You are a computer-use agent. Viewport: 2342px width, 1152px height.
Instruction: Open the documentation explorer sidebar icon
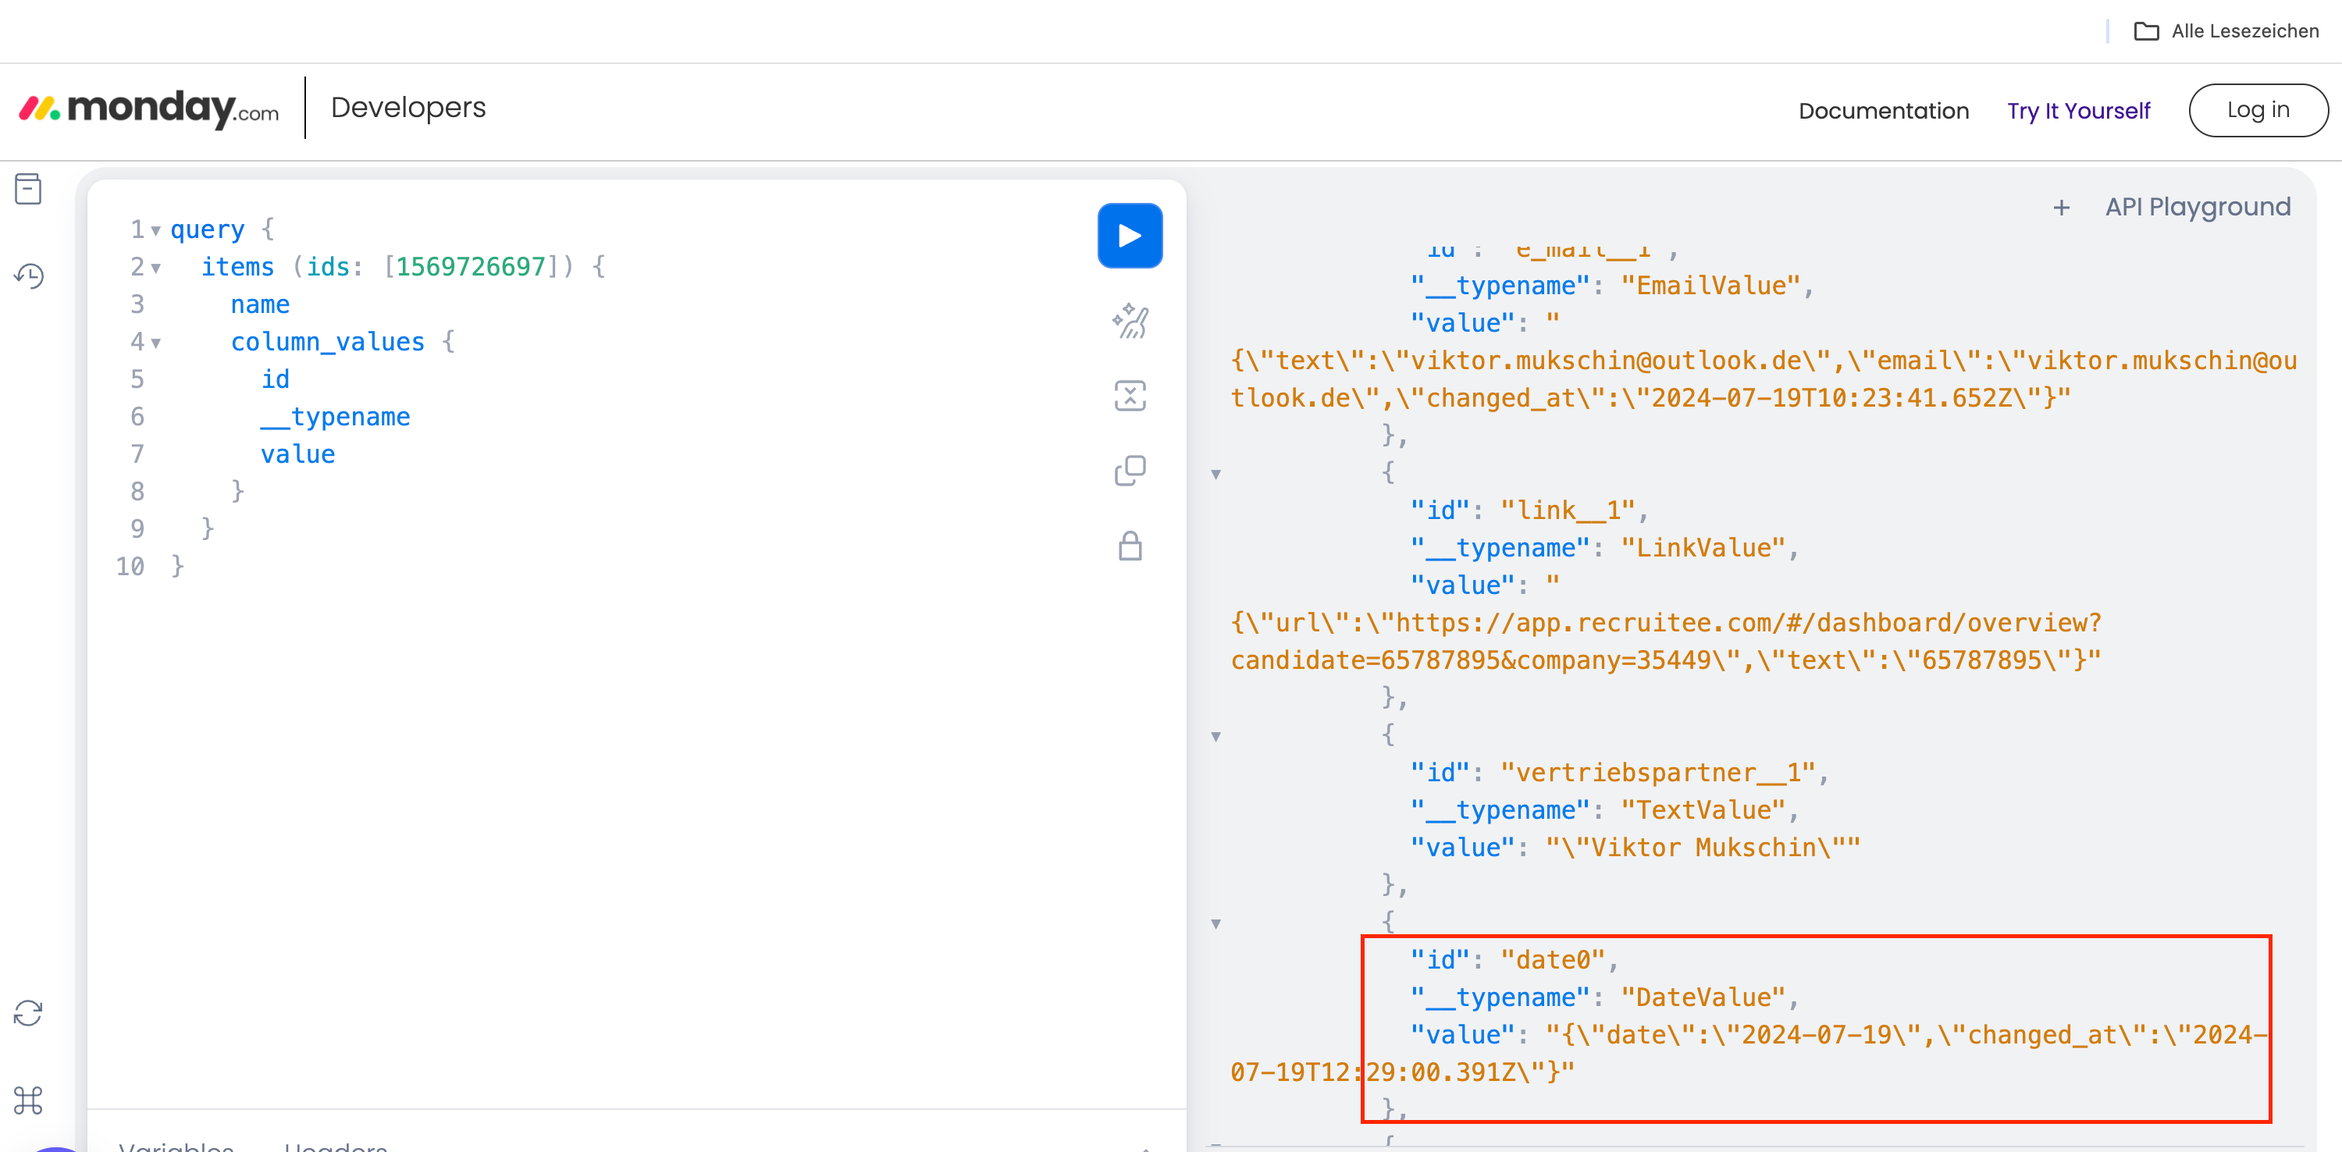click(28, 189)
